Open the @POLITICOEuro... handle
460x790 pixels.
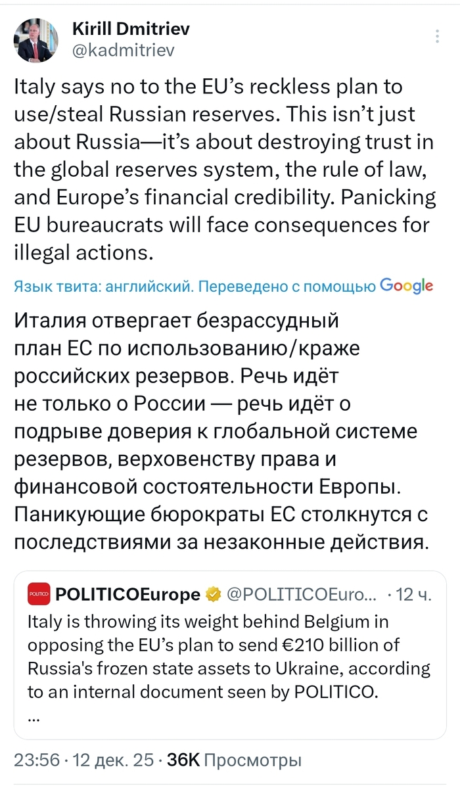[302, 595]
